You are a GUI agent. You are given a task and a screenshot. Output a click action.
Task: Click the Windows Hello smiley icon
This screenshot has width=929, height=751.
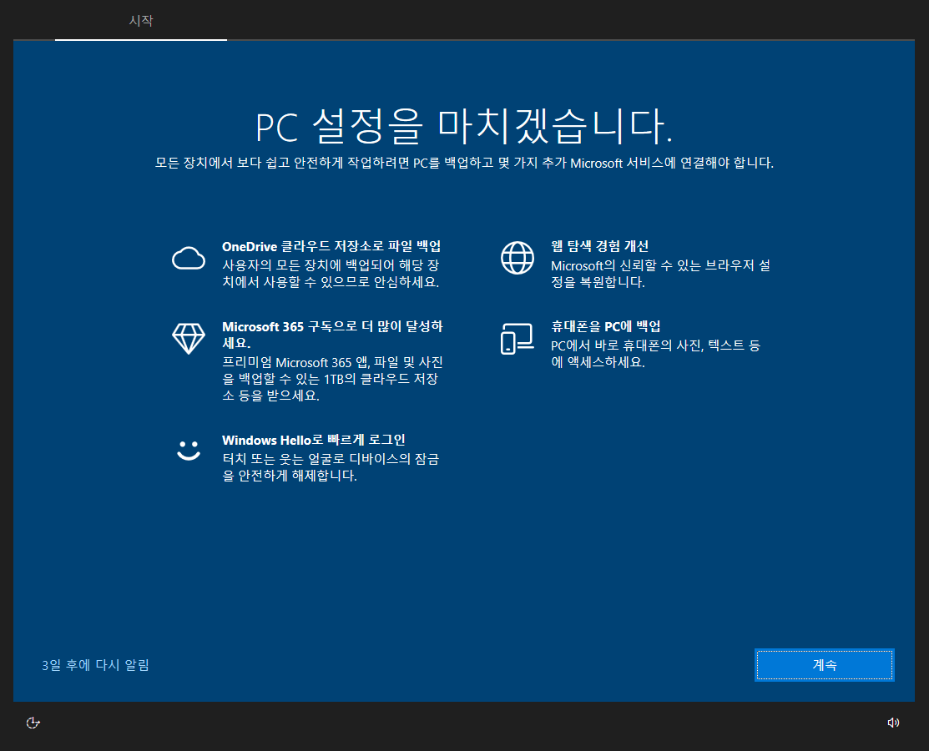point(189,450)
